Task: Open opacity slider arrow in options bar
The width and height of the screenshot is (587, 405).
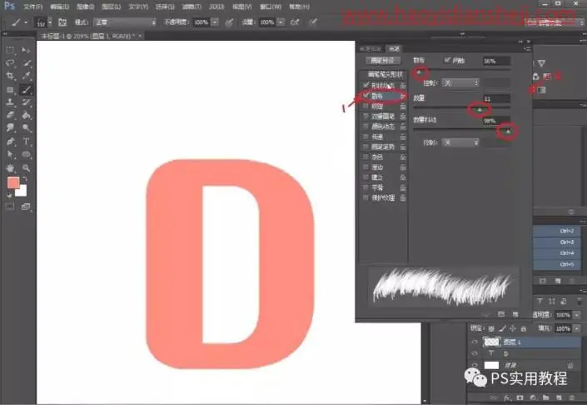Action: (215, 22)
